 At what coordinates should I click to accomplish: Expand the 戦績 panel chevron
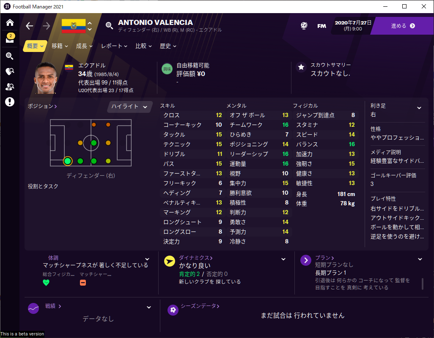[148, 307]
